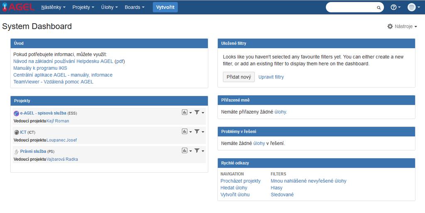Open reports chart icon for e-AGEL project

185,112
